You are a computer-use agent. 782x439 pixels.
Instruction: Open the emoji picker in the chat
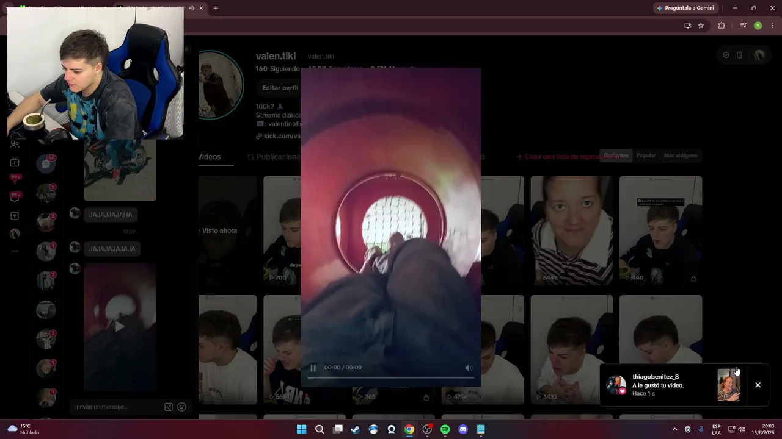point(181,407)
